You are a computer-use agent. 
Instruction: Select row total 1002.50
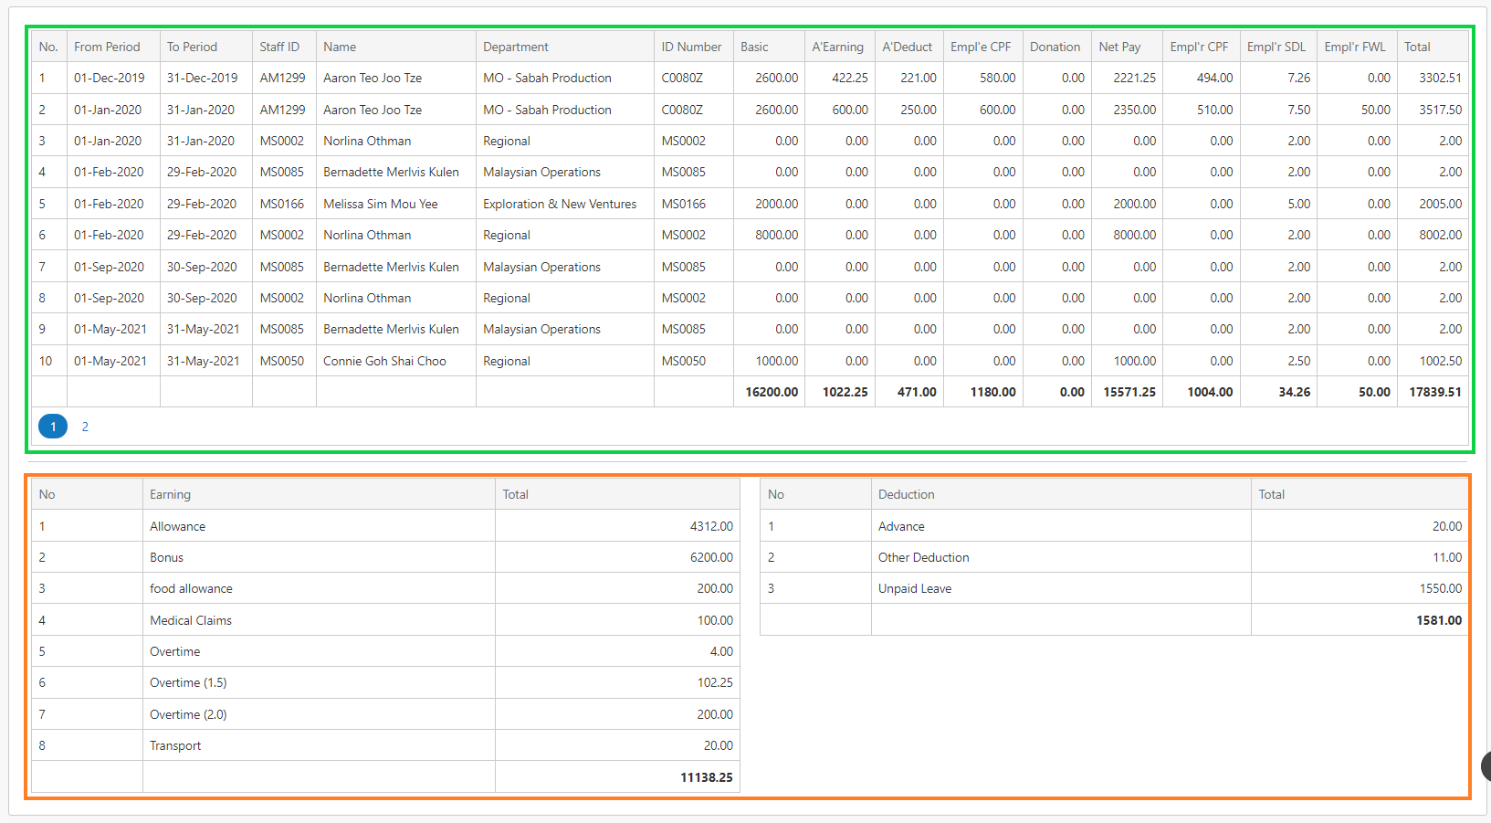[1441, 361]
